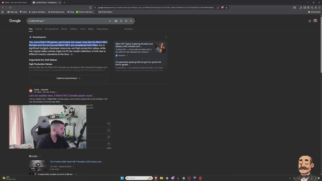Open the site settings icon in address bar
Image resolution: width=322 pixels, height=181 pixels.
(x=95, y=8)
